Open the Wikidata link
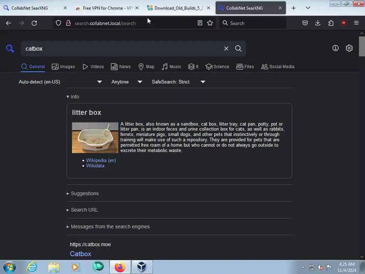The width and height of the screenshot is (365, 274). click(x=95, y=166)
